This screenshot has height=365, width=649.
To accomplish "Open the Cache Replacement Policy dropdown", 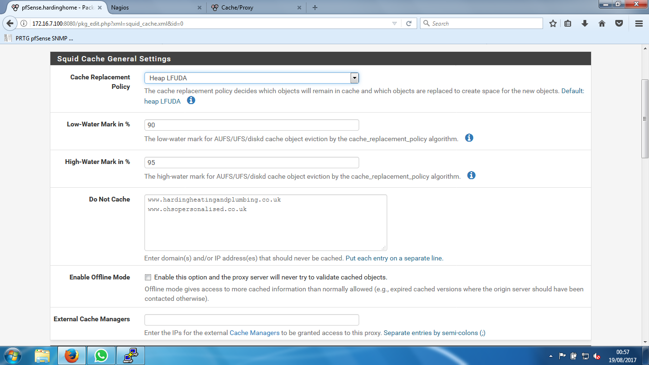I will click(252, 78).
